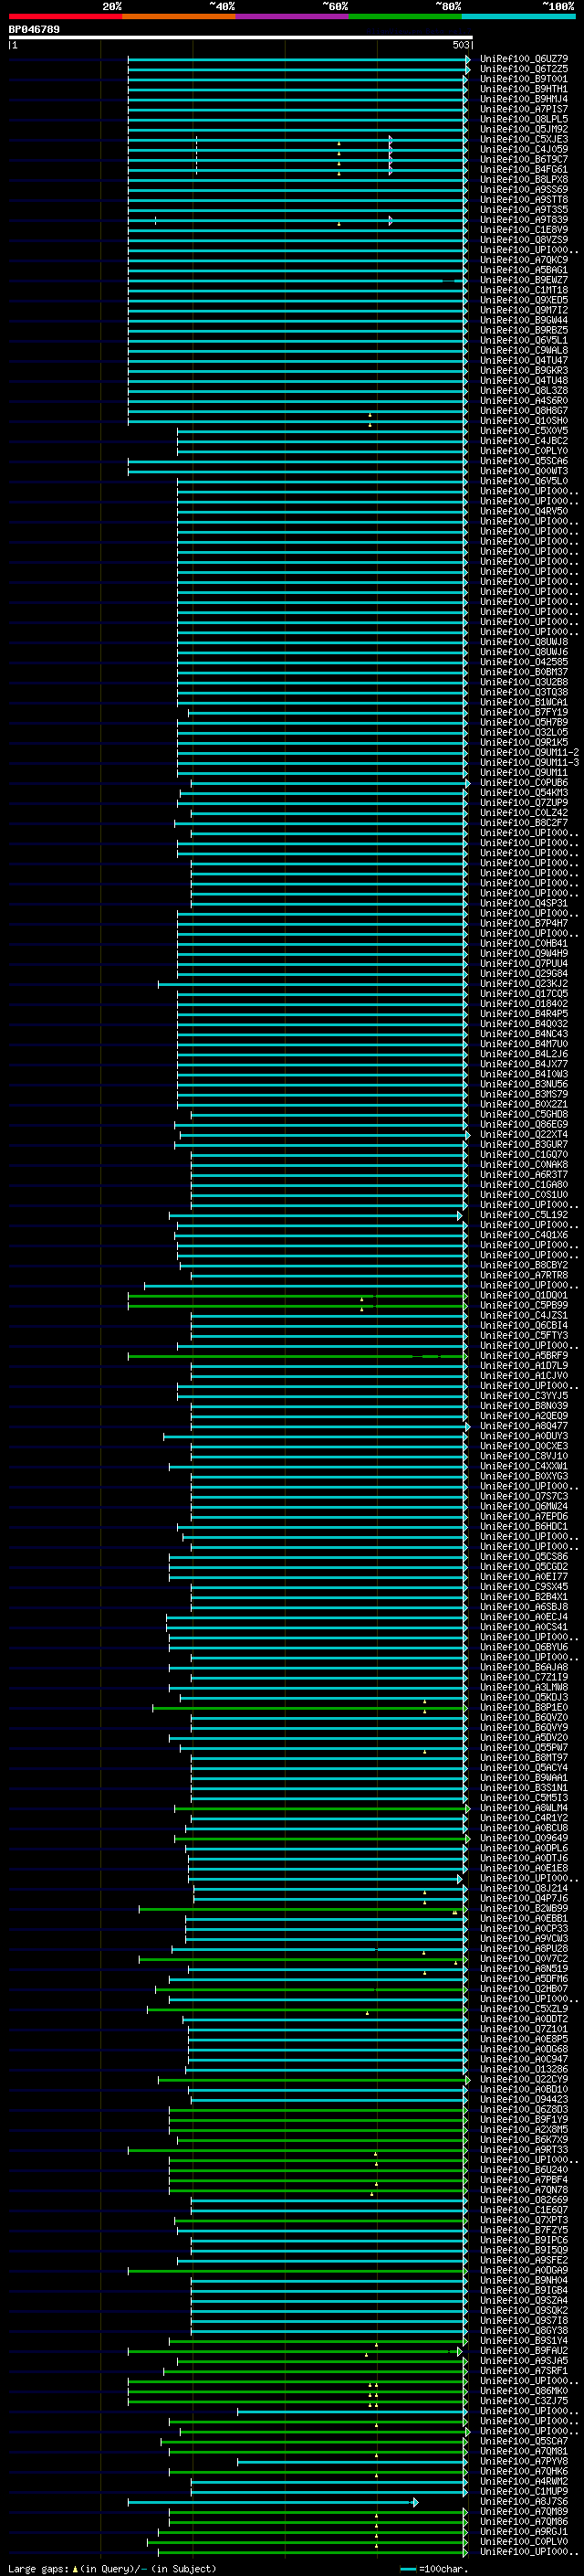The image size is (584, 2576).
Task: Select the UniRef100_B9EWZ7 label
Action: click(524, 280)
